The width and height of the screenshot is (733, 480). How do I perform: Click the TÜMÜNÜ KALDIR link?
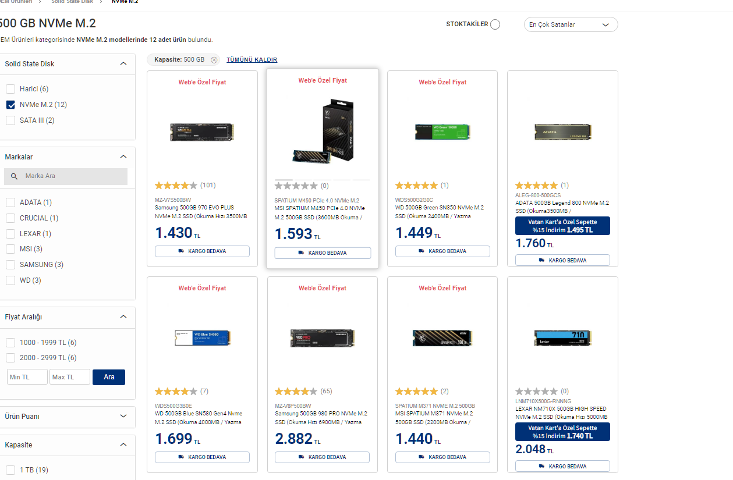click(x=252, y=60)
